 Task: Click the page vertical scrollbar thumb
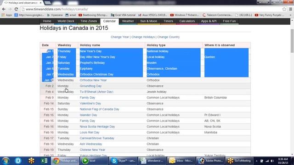pos(292,41)
